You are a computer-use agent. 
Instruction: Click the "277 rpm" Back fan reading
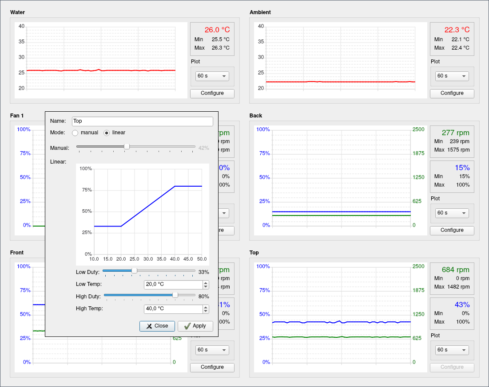(455, 133)
